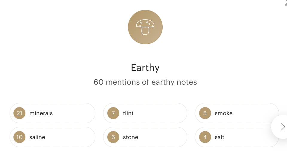Click the mushroom earthy icon
The height and width of the screenshot is (155, 287).
point(145,27)
